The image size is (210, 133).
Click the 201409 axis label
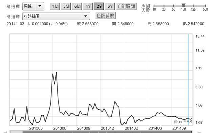click(179, 128)
